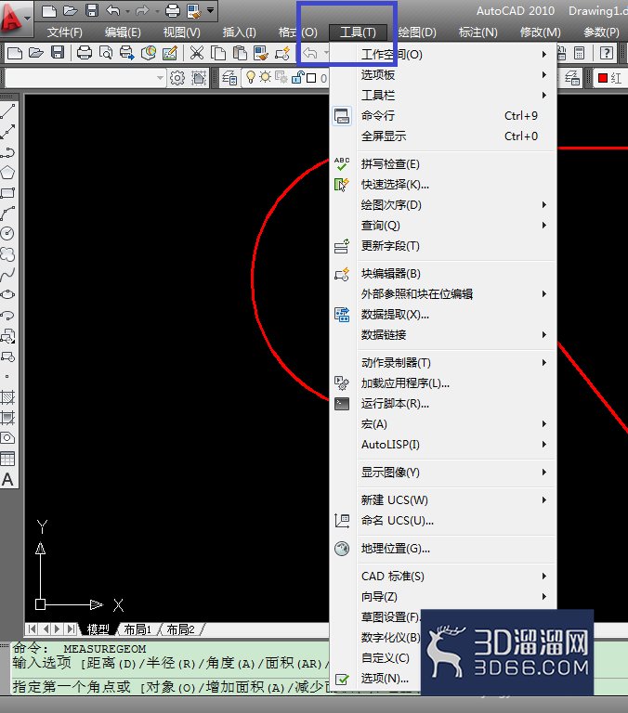Click the Plot Preview icon

coord(106,53)
